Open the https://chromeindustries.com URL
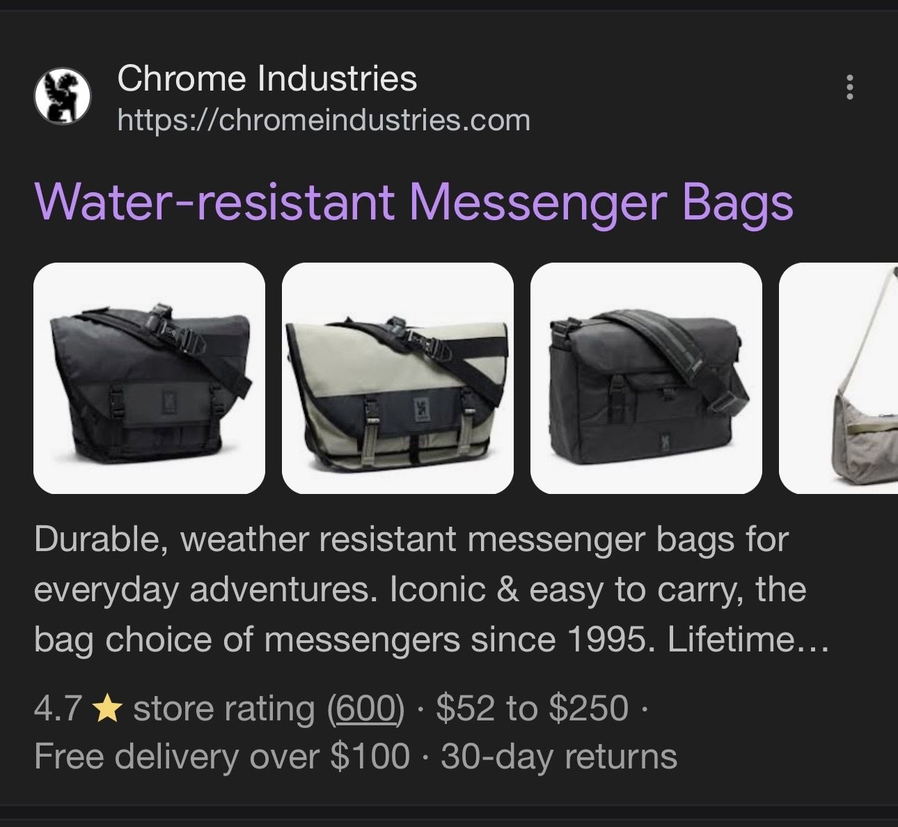898x827 pixels. point(324,121)
